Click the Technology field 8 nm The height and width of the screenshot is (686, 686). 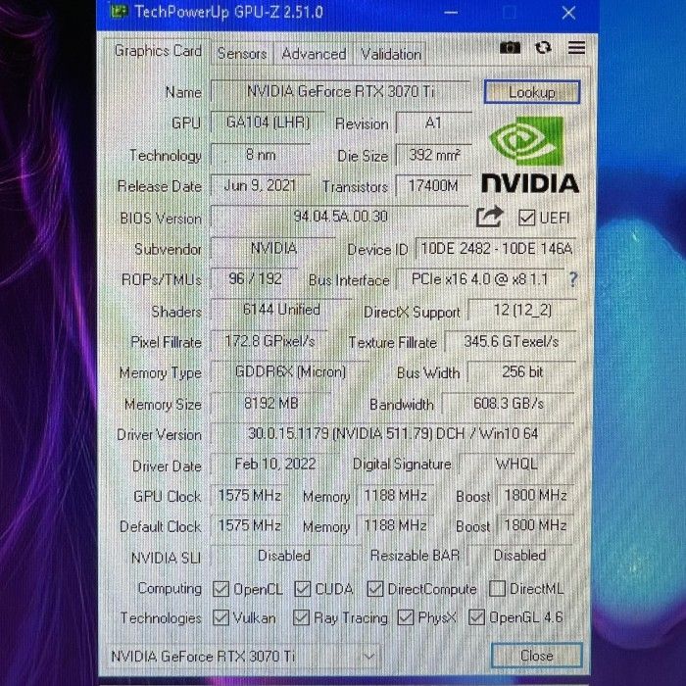coord(261,155)
